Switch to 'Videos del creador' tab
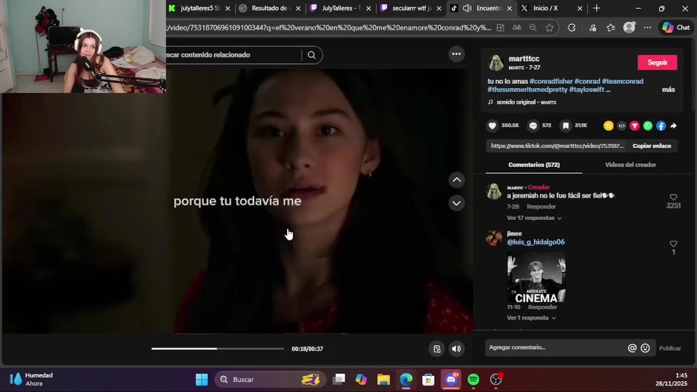 tap(631, 165)
